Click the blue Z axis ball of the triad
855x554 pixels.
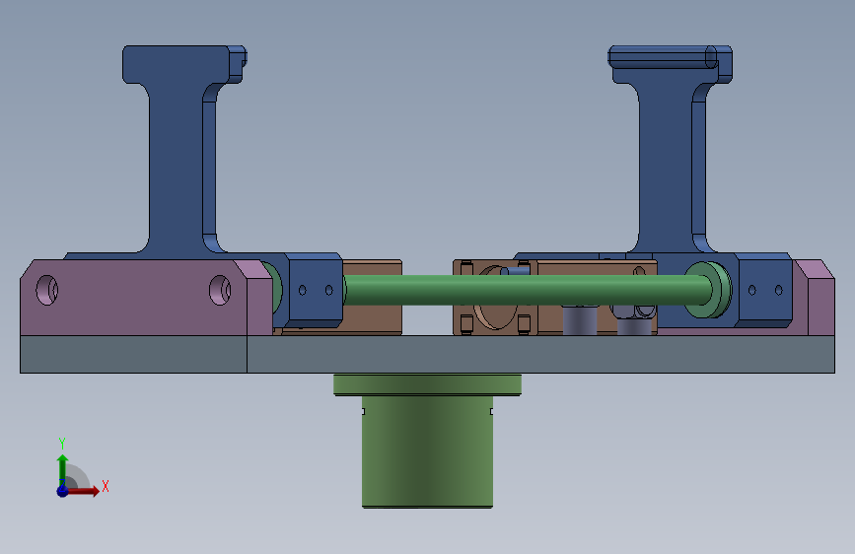(62, 491)
